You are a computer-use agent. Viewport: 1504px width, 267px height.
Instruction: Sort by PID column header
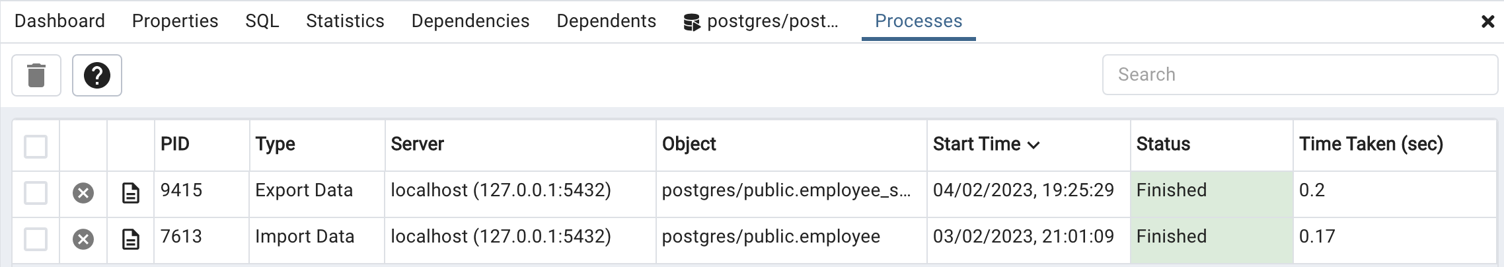click(x=175, y=144)
